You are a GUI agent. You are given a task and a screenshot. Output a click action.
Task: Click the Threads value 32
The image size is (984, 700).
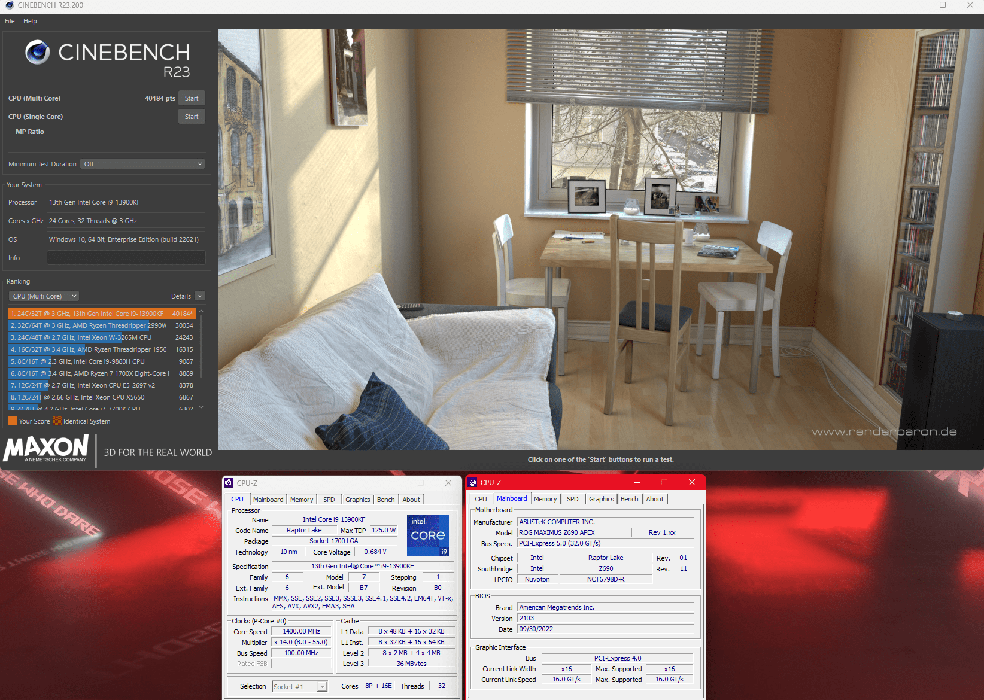pos(442,686)
